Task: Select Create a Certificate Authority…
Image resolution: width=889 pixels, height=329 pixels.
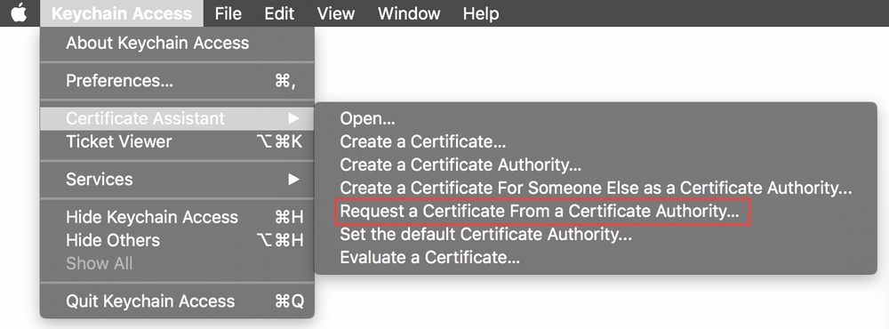Action: [596, 165]
